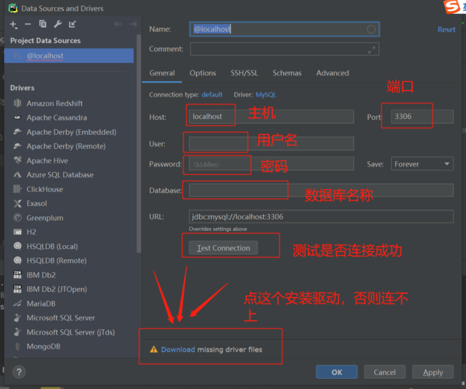Open the Save Forever dropdown

point(422,164)
